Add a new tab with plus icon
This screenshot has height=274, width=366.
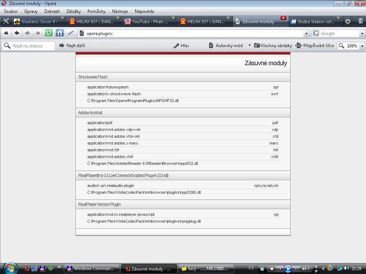[347, 21]
